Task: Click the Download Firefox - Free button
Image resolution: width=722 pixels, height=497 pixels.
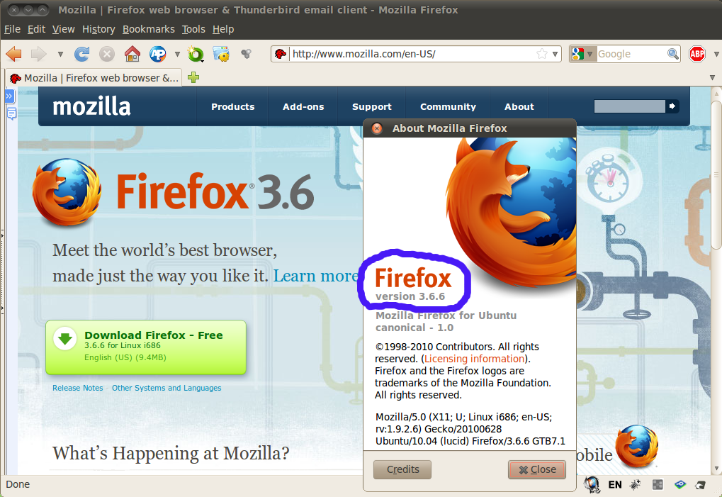Action: tap(146, 347)
